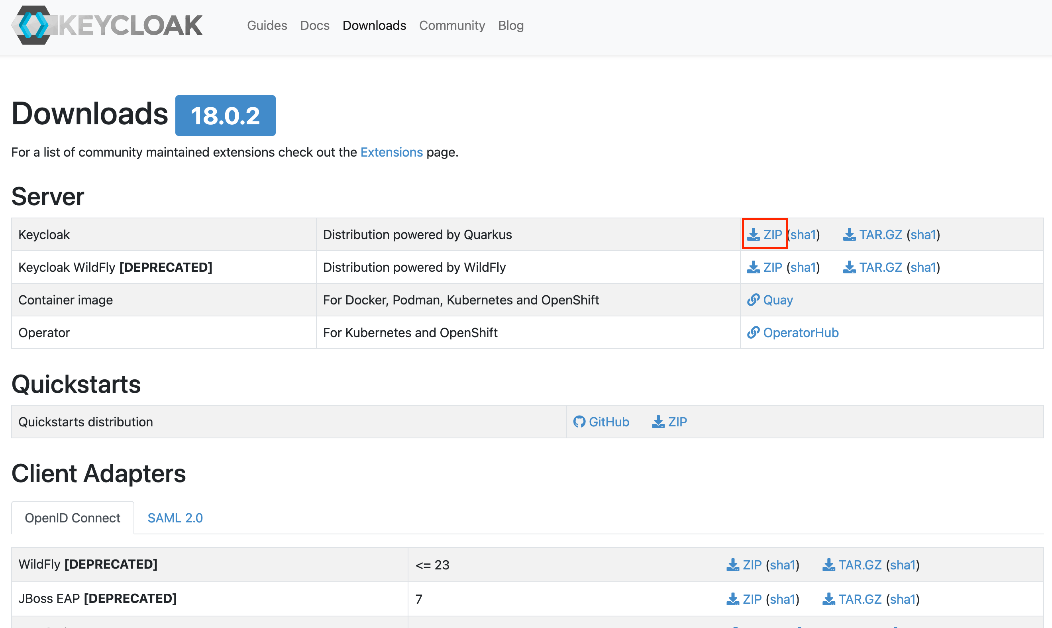Screen dimensions: 1052x628
Task: Follow the Extensions page link
Action: [x=391, y=152]
